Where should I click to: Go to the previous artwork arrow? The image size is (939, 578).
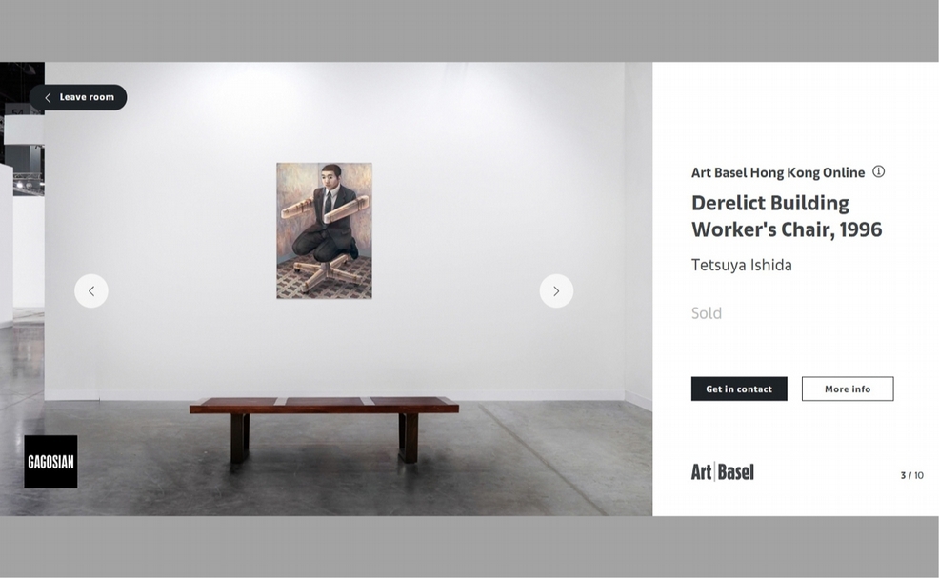[x=91, y=291]
